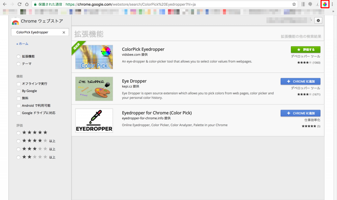The width and height of the screenshot is (337, 200).
Task: Click the 機能 section label in sidebar
Action: coord(19,76)
